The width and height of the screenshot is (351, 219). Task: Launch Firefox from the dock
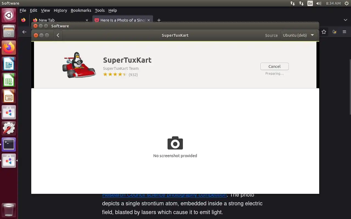tap(9, 48)
